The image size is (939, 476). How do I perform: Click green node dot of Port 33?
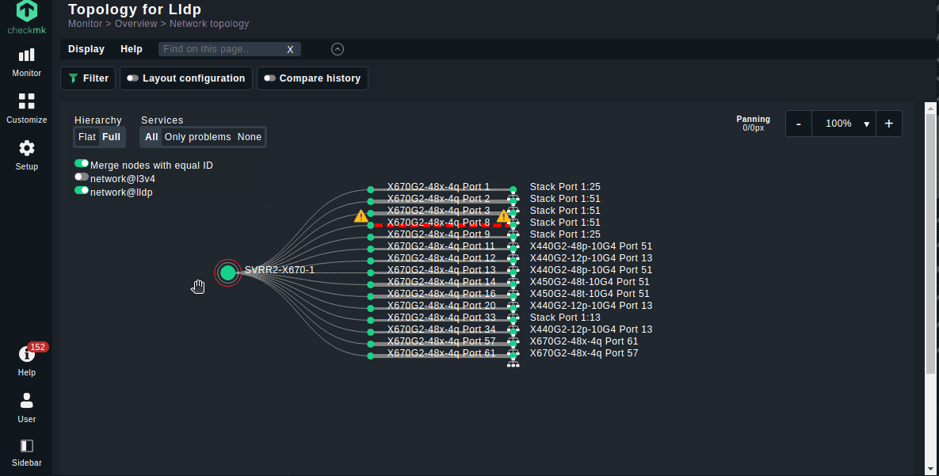pos(371,320)
